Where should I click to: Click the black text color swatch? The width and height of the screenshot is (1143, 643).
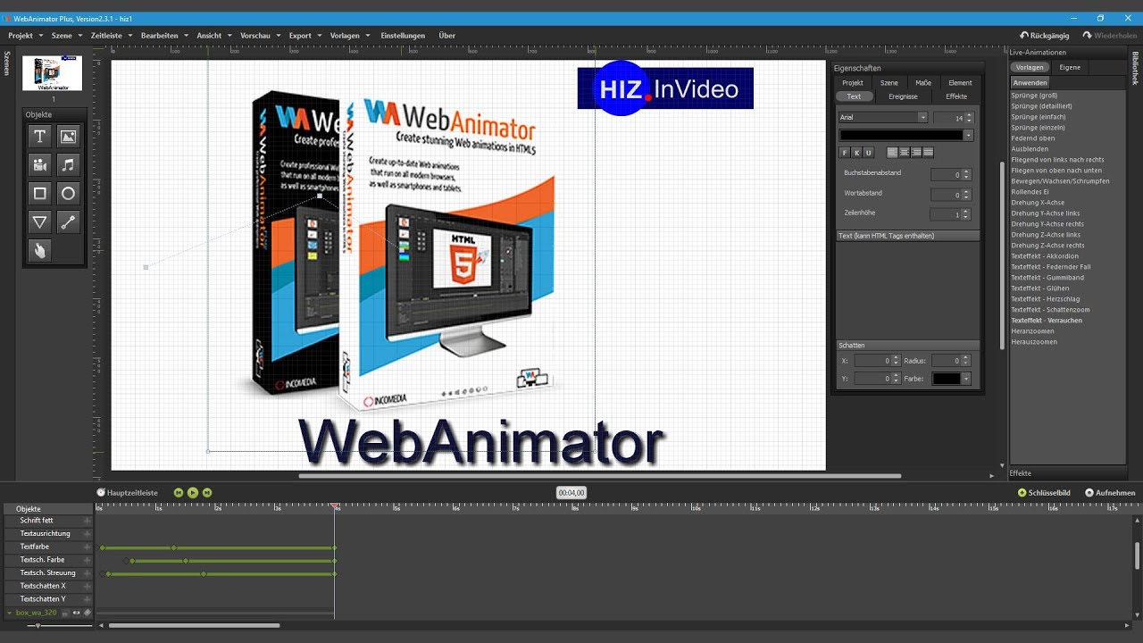pos(902,136)
